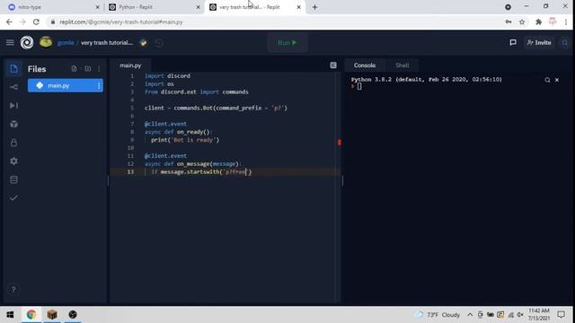Image resolution: width=575 pixels, height=323 pixels.
Task: Toggle the volume mute tray icon
Action: coord(520,315)
